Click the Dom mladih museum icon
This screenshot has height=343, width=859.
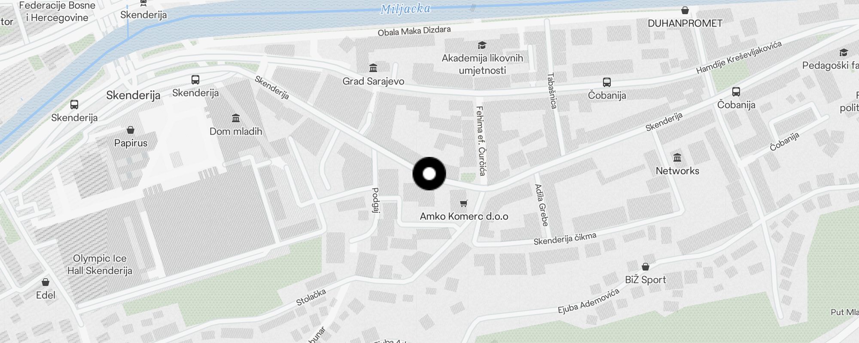pyautogui.click(x=236, y=118)
